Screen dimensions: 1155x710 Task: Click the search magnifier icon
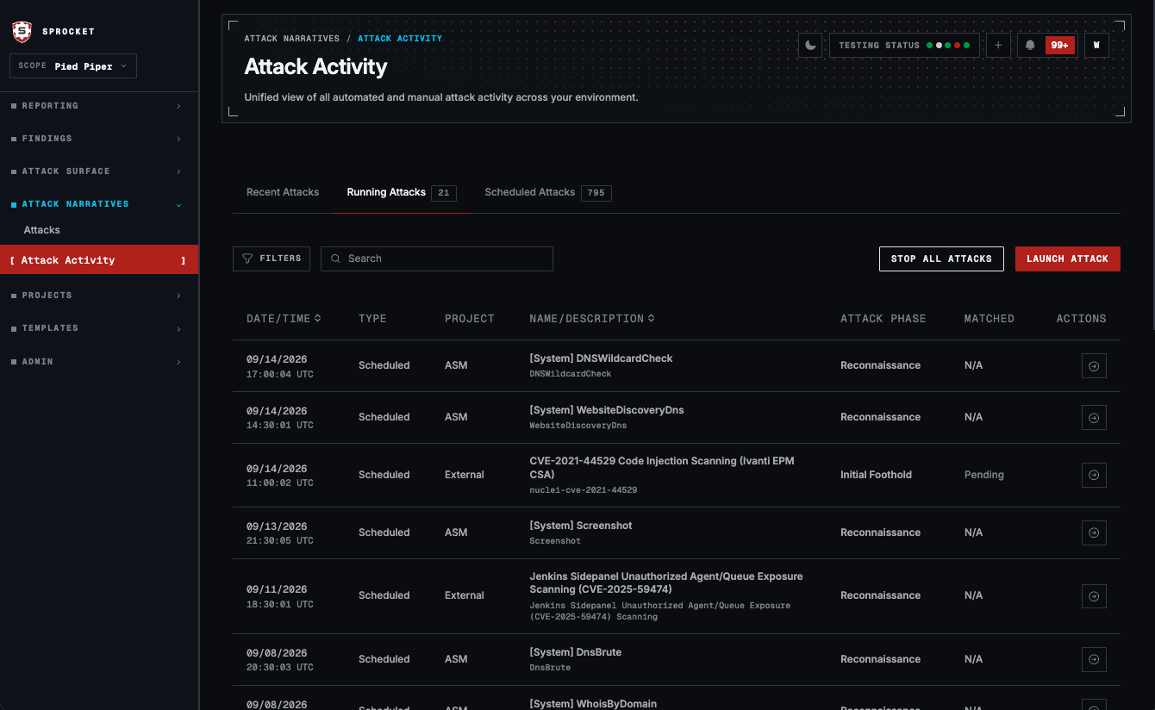336,258
